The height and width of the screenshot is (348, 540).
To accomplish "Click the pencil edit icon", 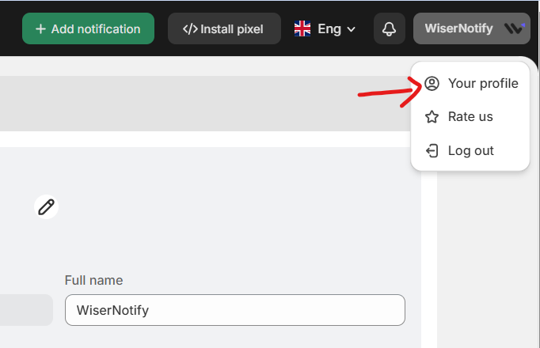I will [47, 207].
